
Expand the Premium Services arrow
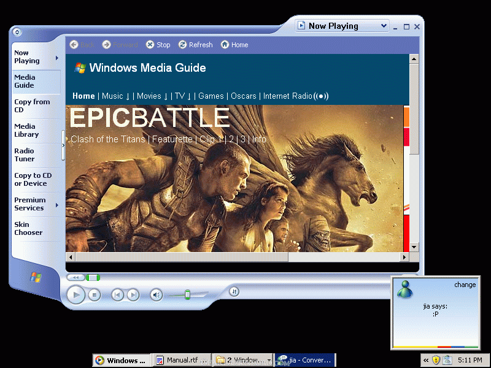click(x=57, y=205)
